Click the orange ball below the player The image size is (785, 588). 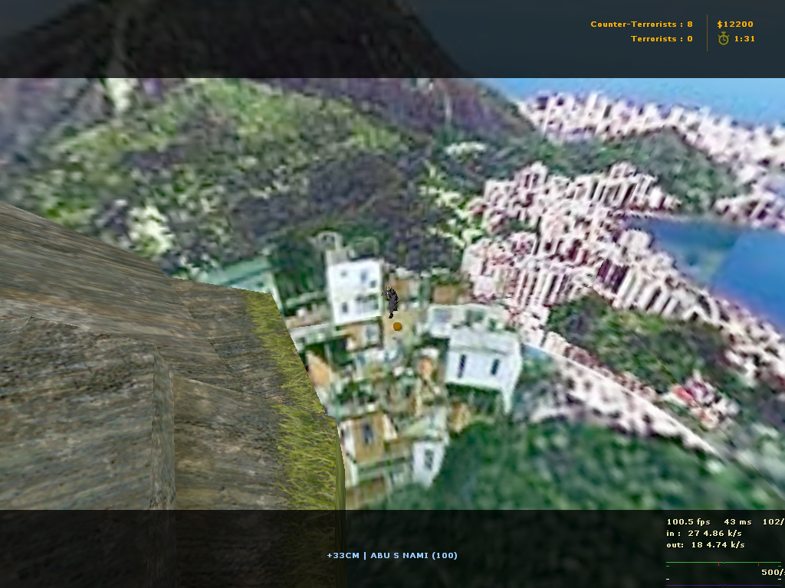point(398,326)
